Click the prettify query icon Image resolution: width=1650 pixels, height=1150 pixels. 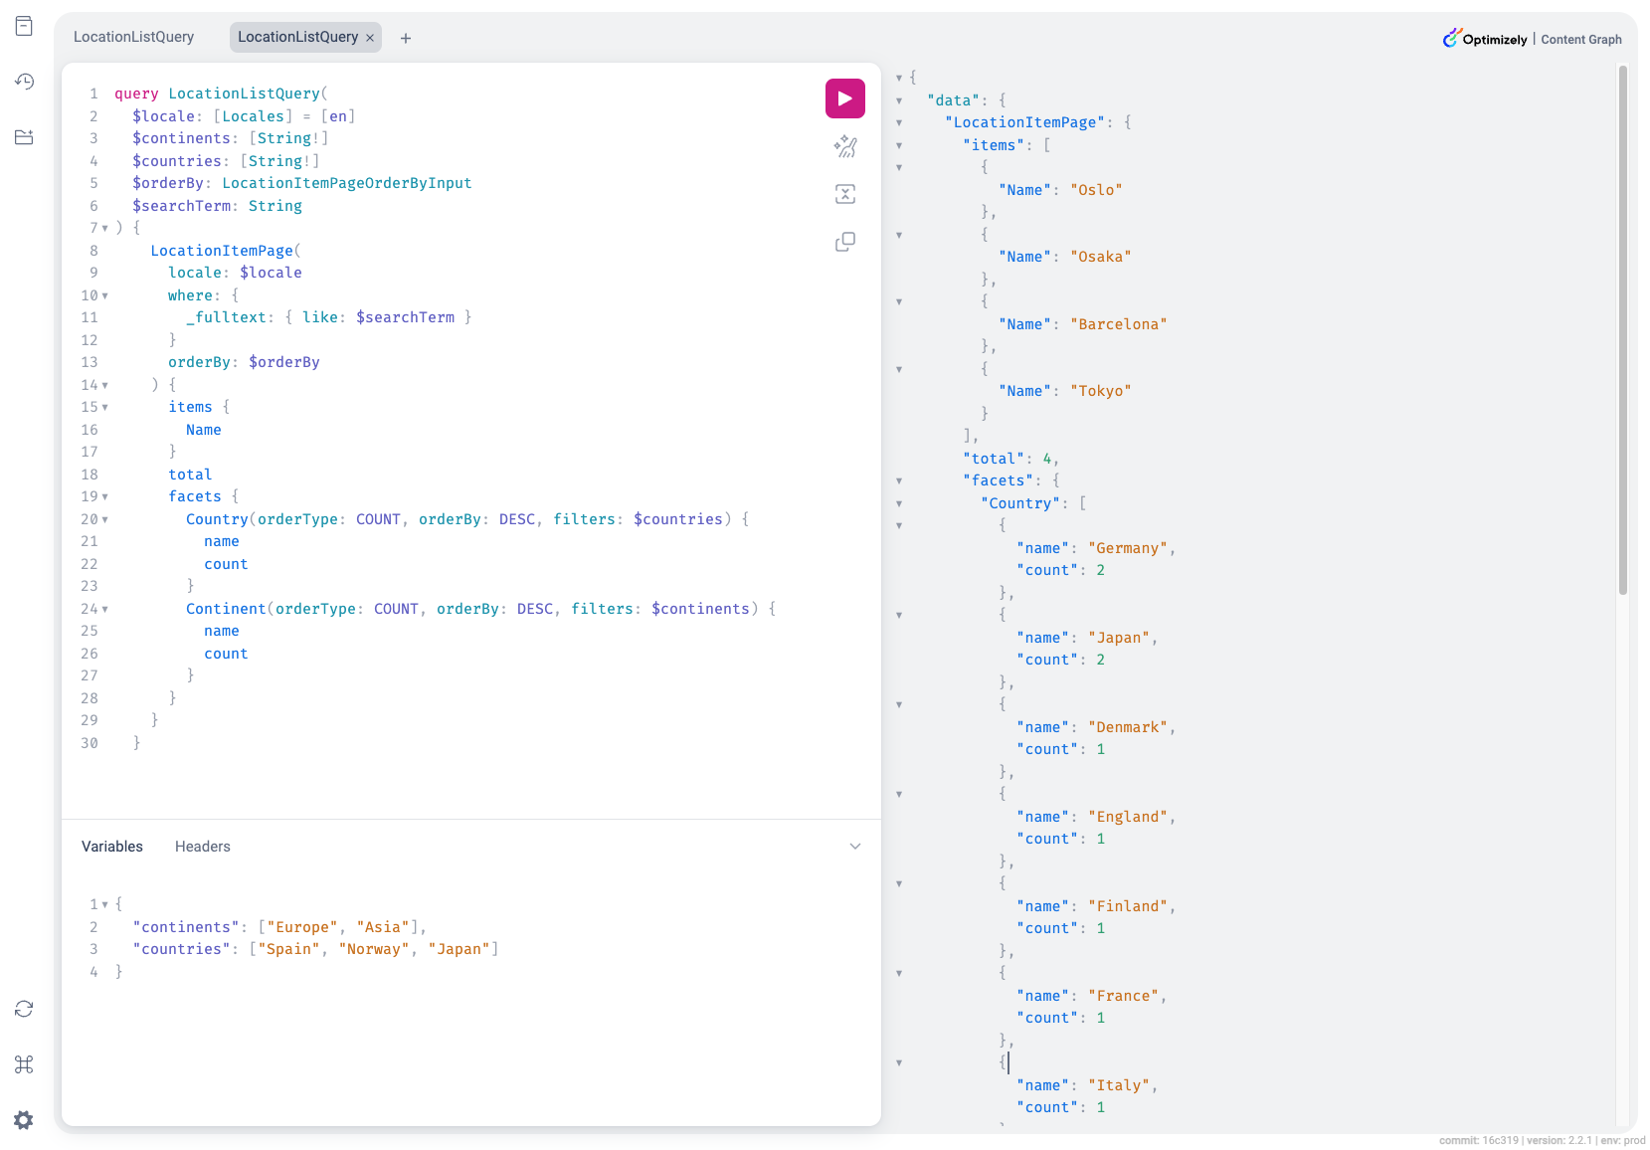844,147
